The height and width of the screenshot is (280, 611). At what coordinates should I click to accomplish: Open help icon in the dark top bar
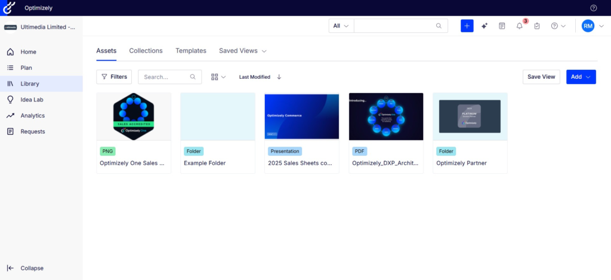pyautogui.click(x=594, y=8)
